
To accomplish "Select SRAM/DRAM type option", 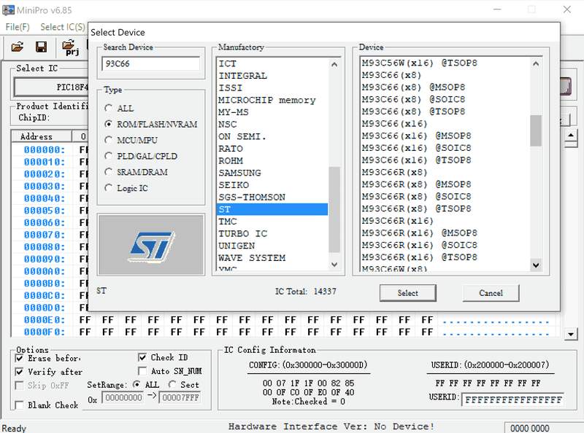I will [108, 172].
